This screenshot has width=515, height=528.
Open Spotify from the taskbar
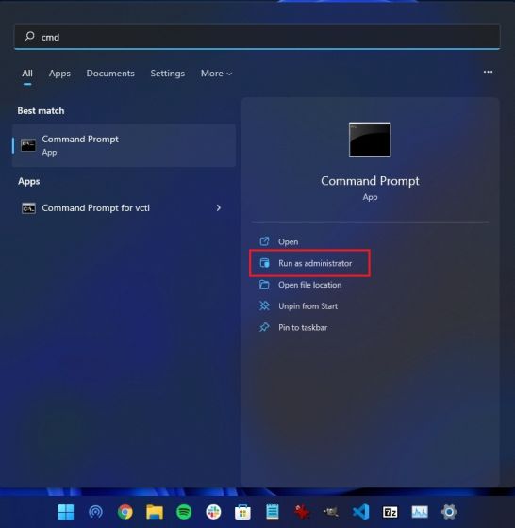click(x=184, y=512)
